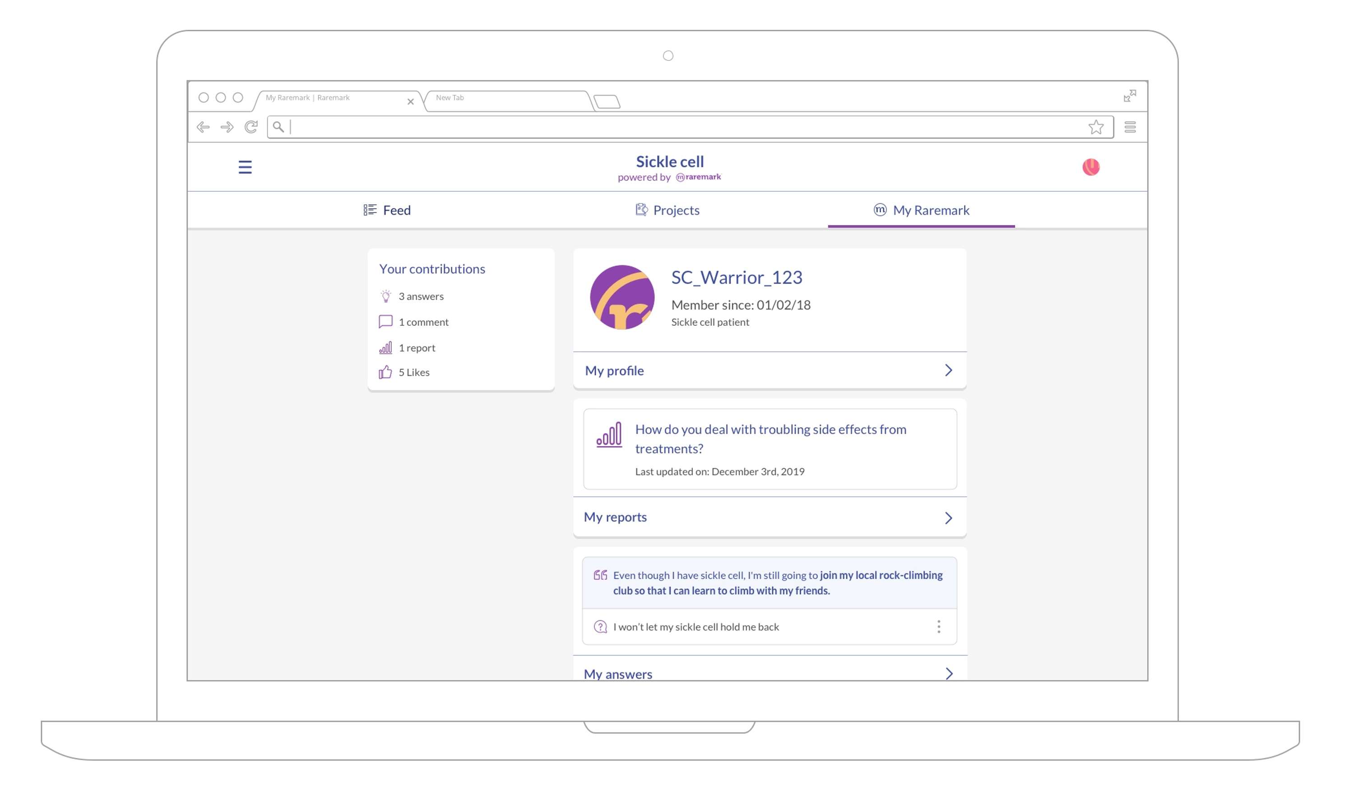Click the browser forward arrow
The image size is (1354, 812).
click(x=227, y=127)
